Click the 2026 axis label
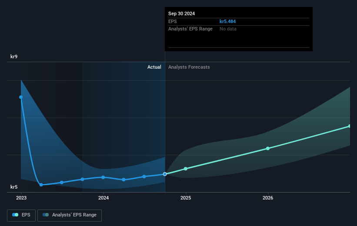This screenshot has height=226, width=357. pyautogui.click(x=268, y=198)
